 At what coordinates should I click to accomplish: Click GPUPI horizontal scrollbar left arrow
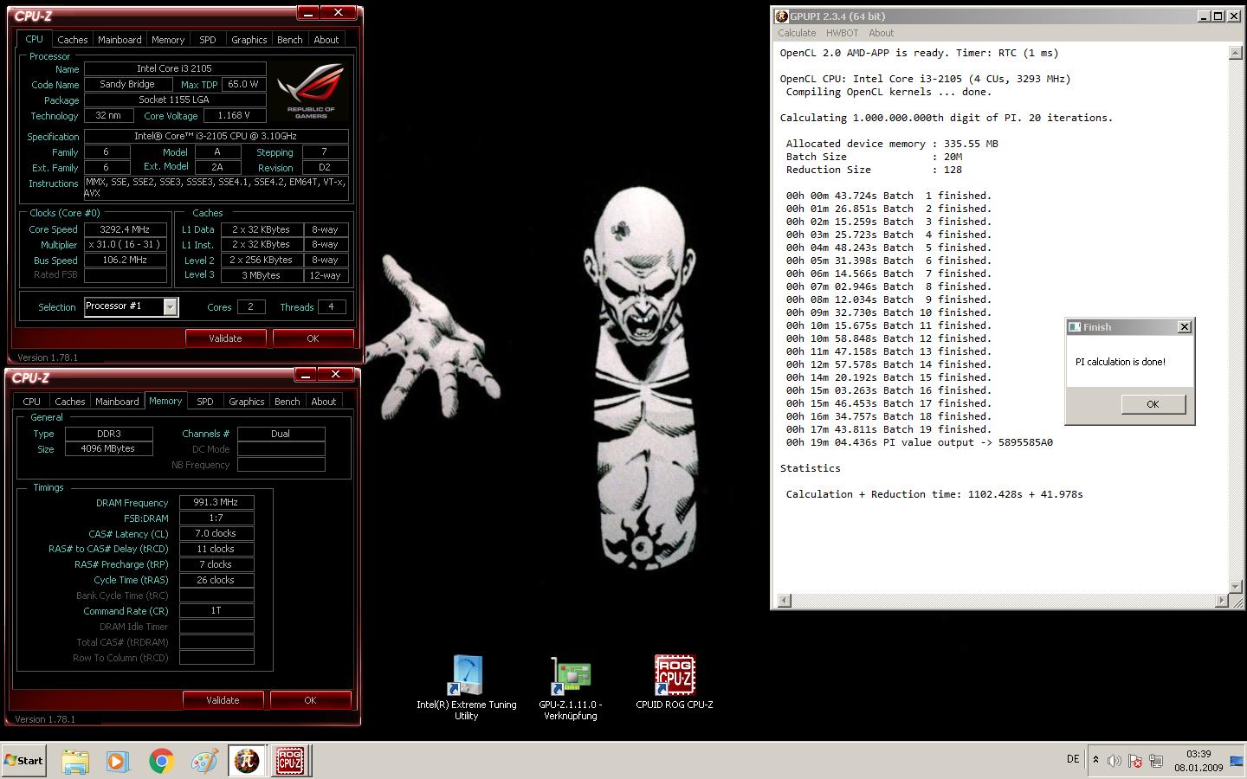pos(784,600)
